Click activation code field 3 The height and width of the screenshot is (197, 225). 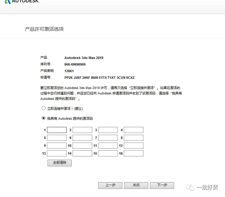coord(108,130)
